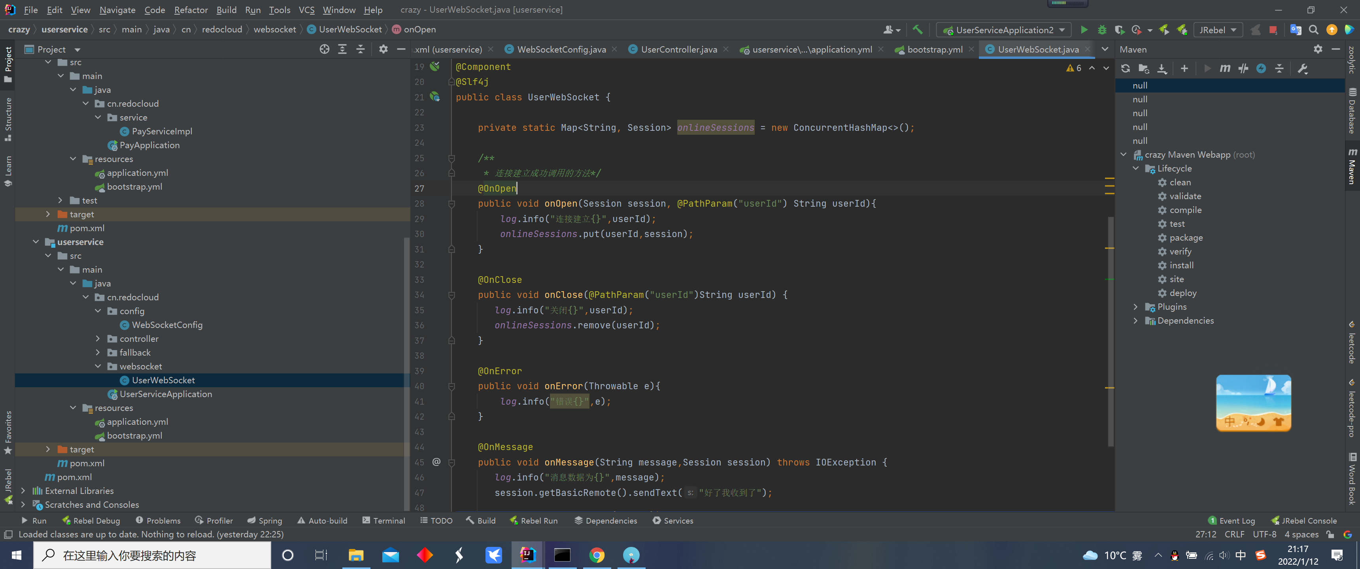Click the Stop red square button
Viewport: 1360px width, 569px height.
[x=1273, y=30]
